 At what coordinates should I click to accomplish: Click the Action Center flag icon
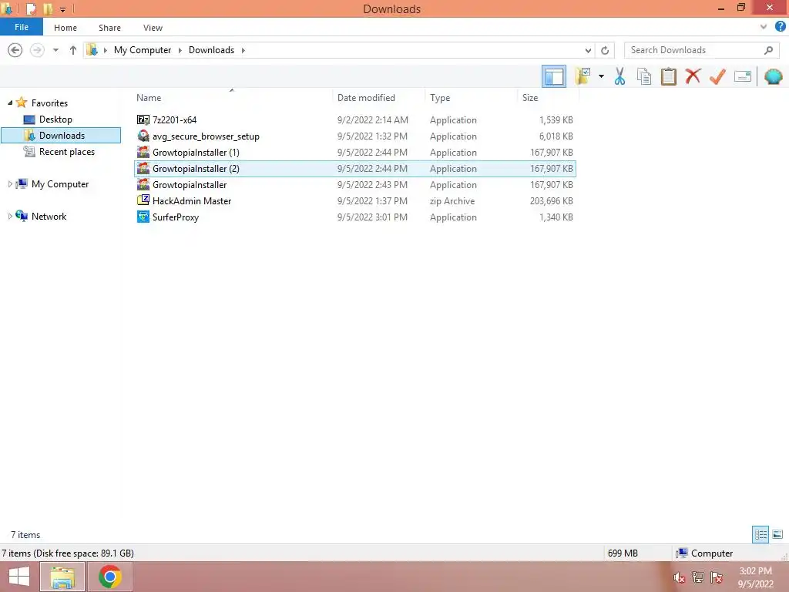[x=717, y=577]
